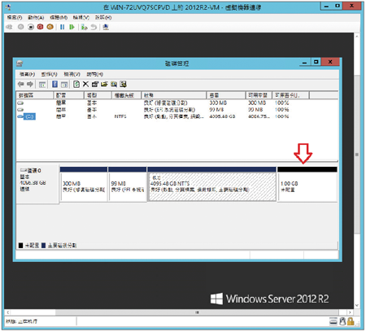Go back in Disk Management toolbar
The width and height of the screenshot is (366, 332).
click(21, 84)
